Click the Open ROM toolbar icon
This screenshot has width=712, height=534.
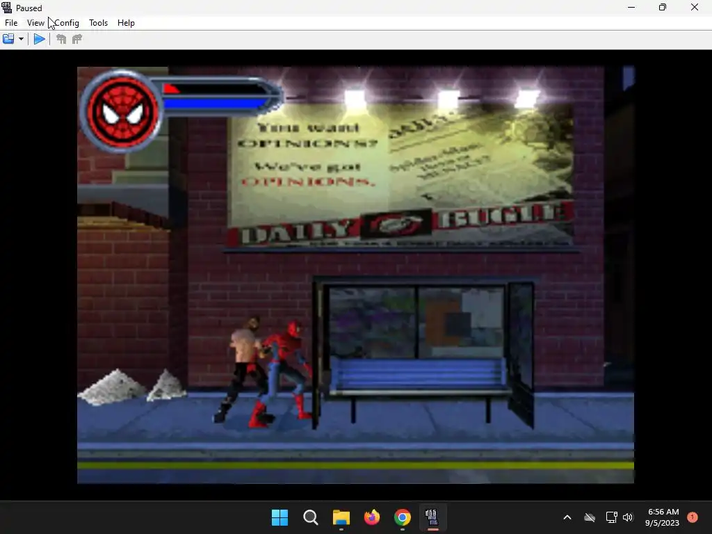tap(8, 39)
